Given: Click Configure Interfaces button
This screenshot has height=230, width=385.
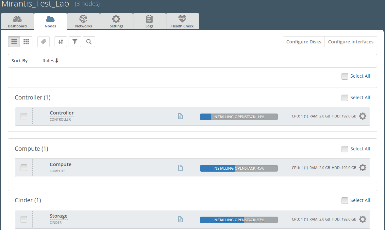Looking at the screenshot, I should click(351, 42).
